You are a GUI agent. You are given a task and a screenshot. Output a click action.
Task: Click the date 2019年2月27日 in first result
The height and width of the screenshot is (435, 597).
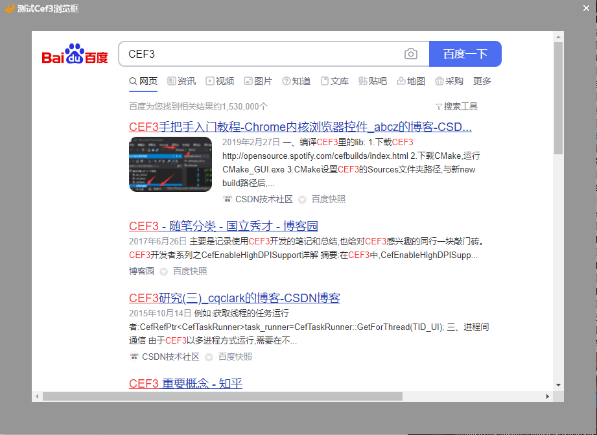[x=252, y=142]
